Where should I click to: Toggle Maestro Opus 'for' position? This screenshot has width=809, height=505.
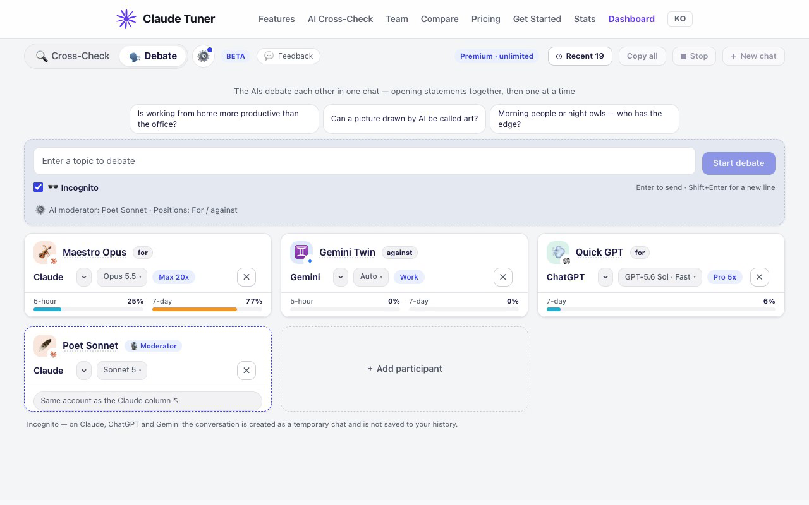click(143, 252)
